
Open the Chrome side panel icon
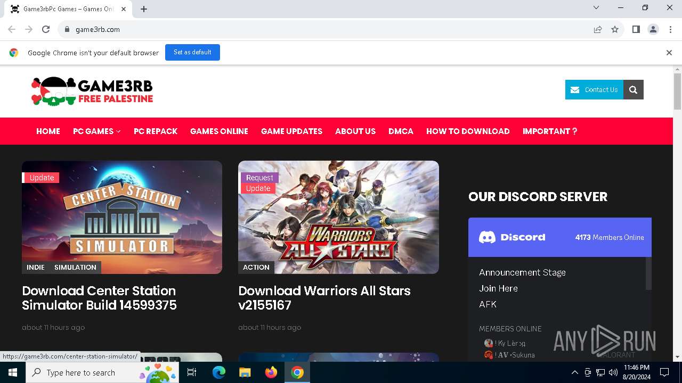point(636,29)
